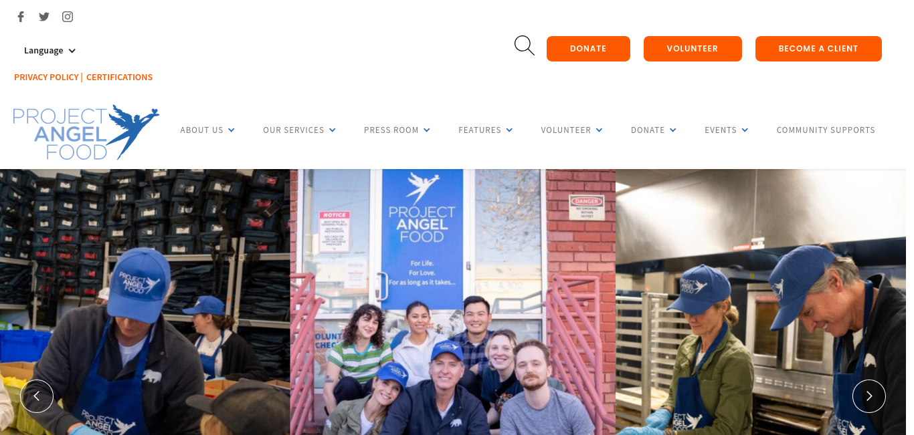Click the orange Donate button
The width and height of the screenshot is (914, 435).
(x=588, y=49)
